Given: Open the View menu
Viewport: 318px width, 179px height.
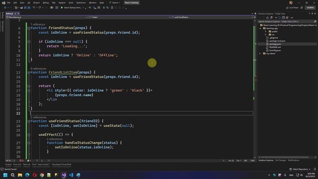Looking at the screenshot, I should click(22, 2).
